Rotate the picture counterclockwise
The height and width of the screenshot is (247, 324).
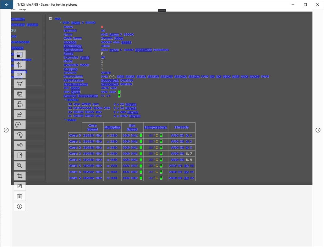coord(19,125)
